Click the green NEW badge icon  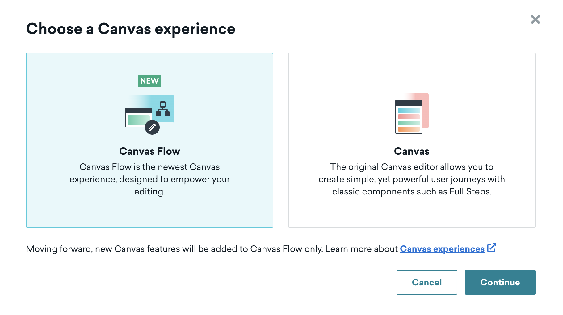149,81
